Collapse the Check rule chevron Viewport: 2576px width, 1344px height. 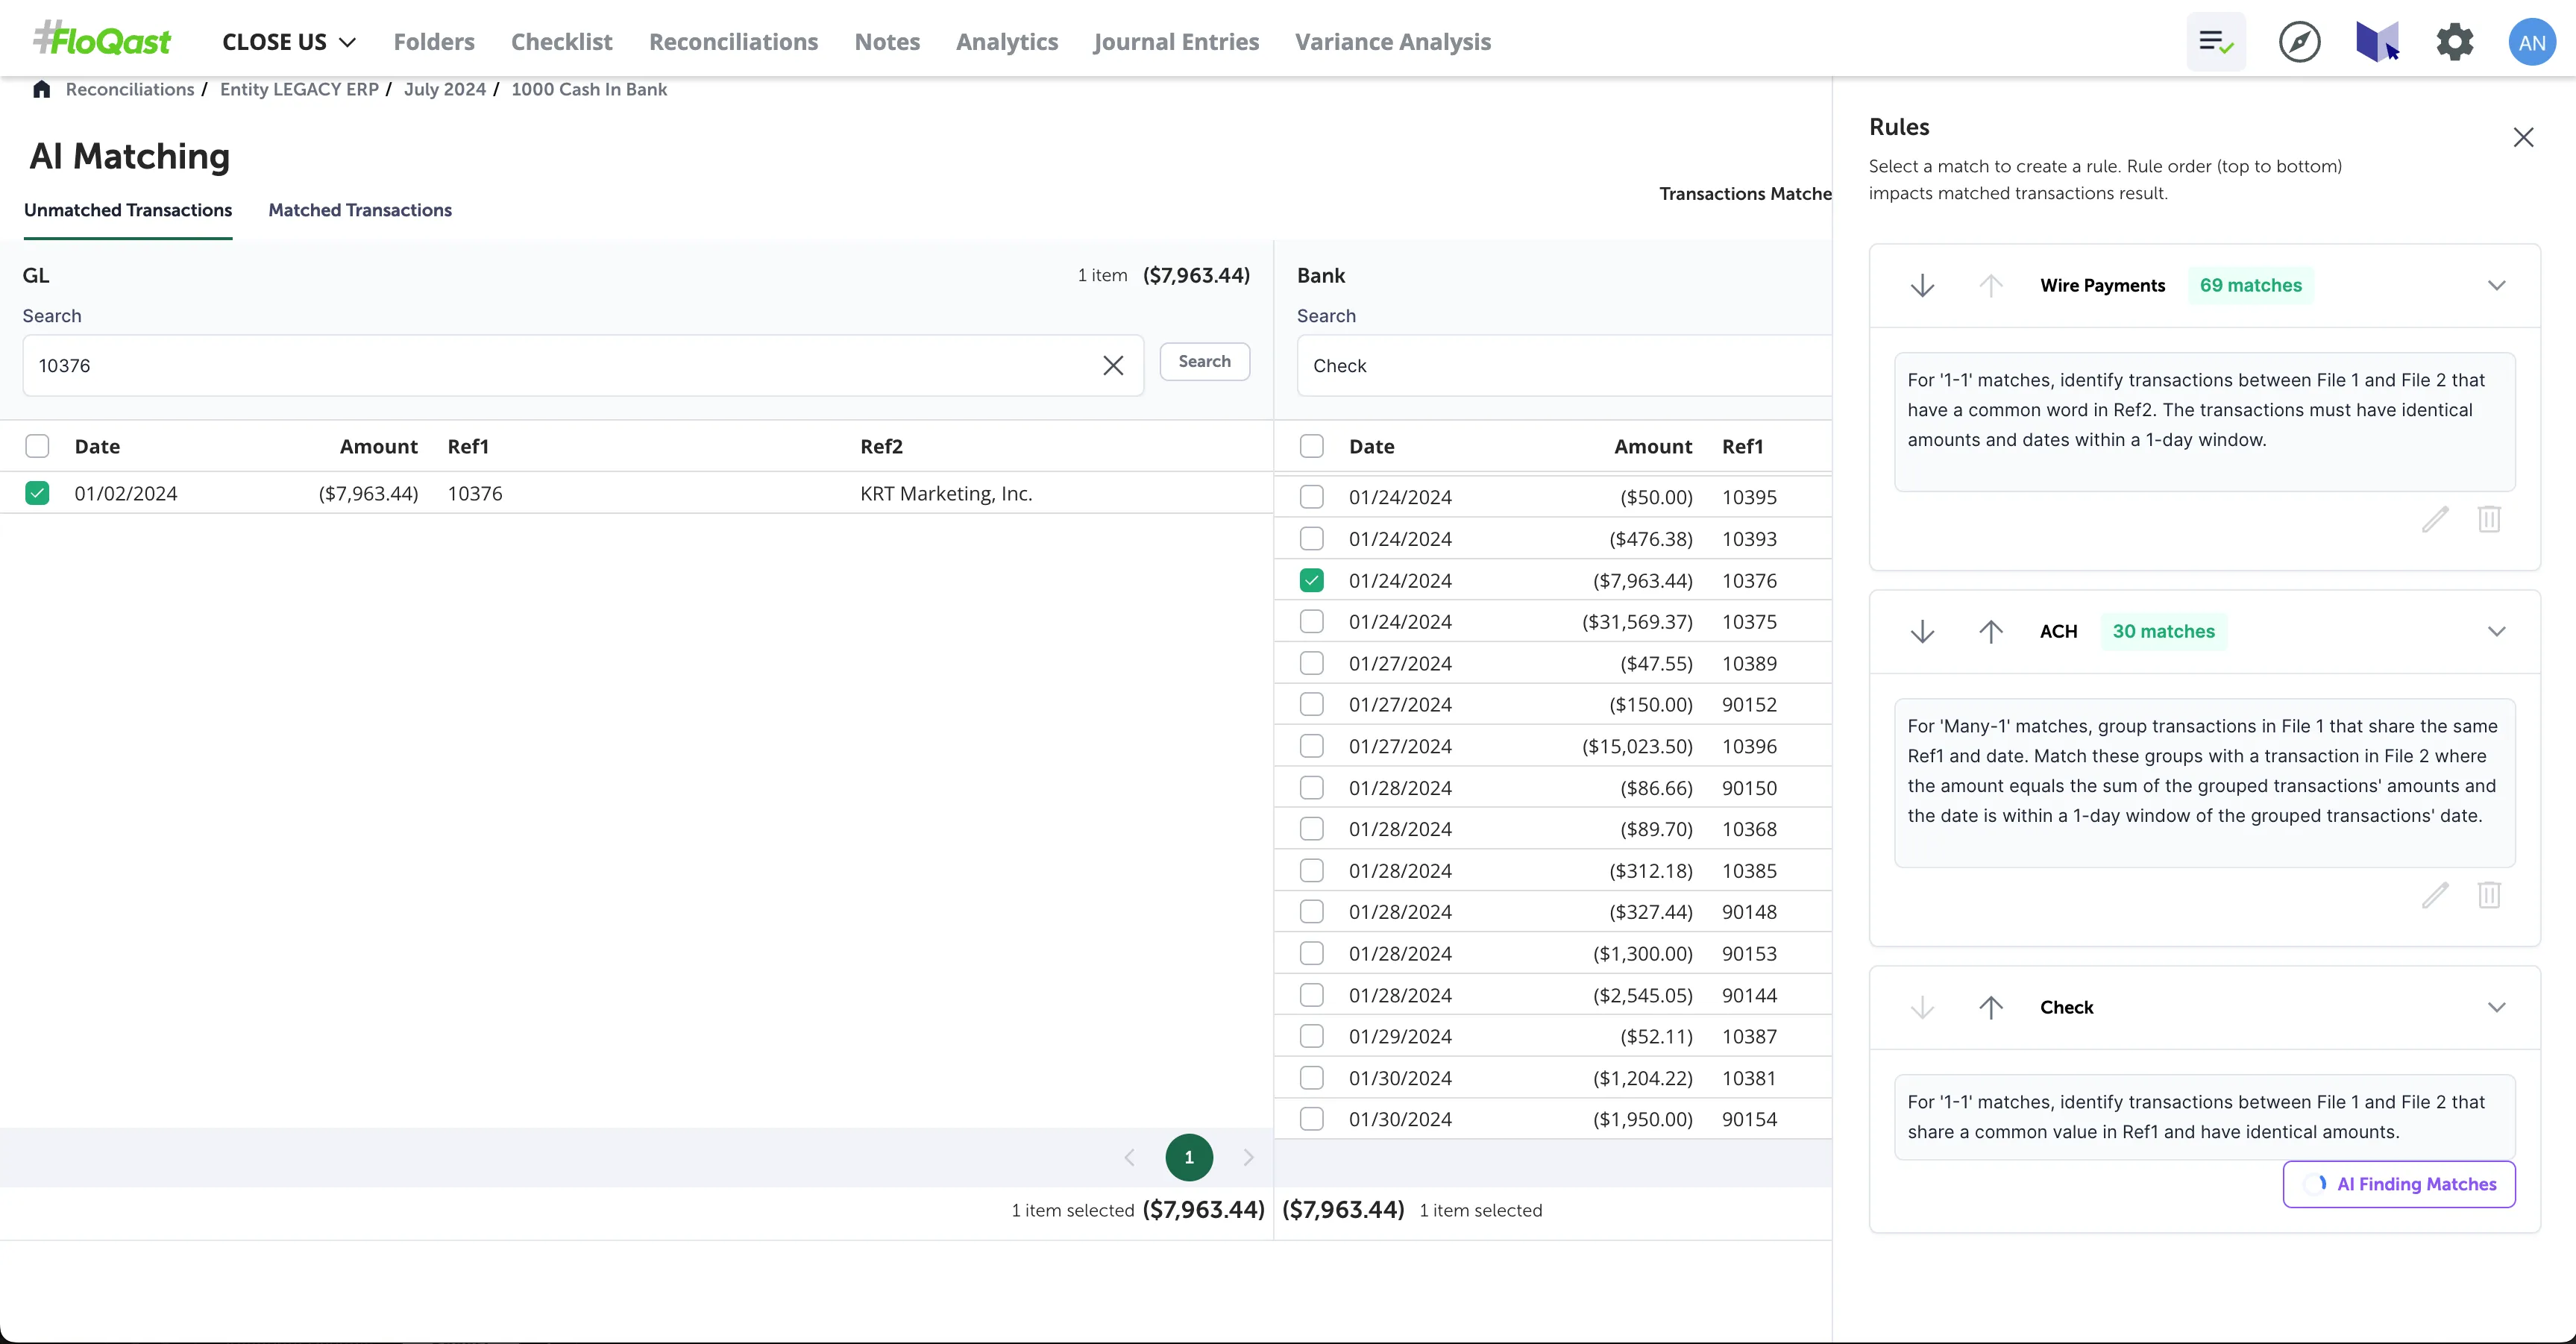(x=2496, y=1008)
